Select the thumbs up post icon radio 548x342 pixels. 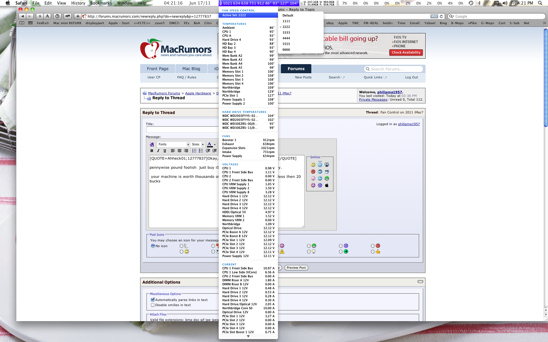(373, 252)
